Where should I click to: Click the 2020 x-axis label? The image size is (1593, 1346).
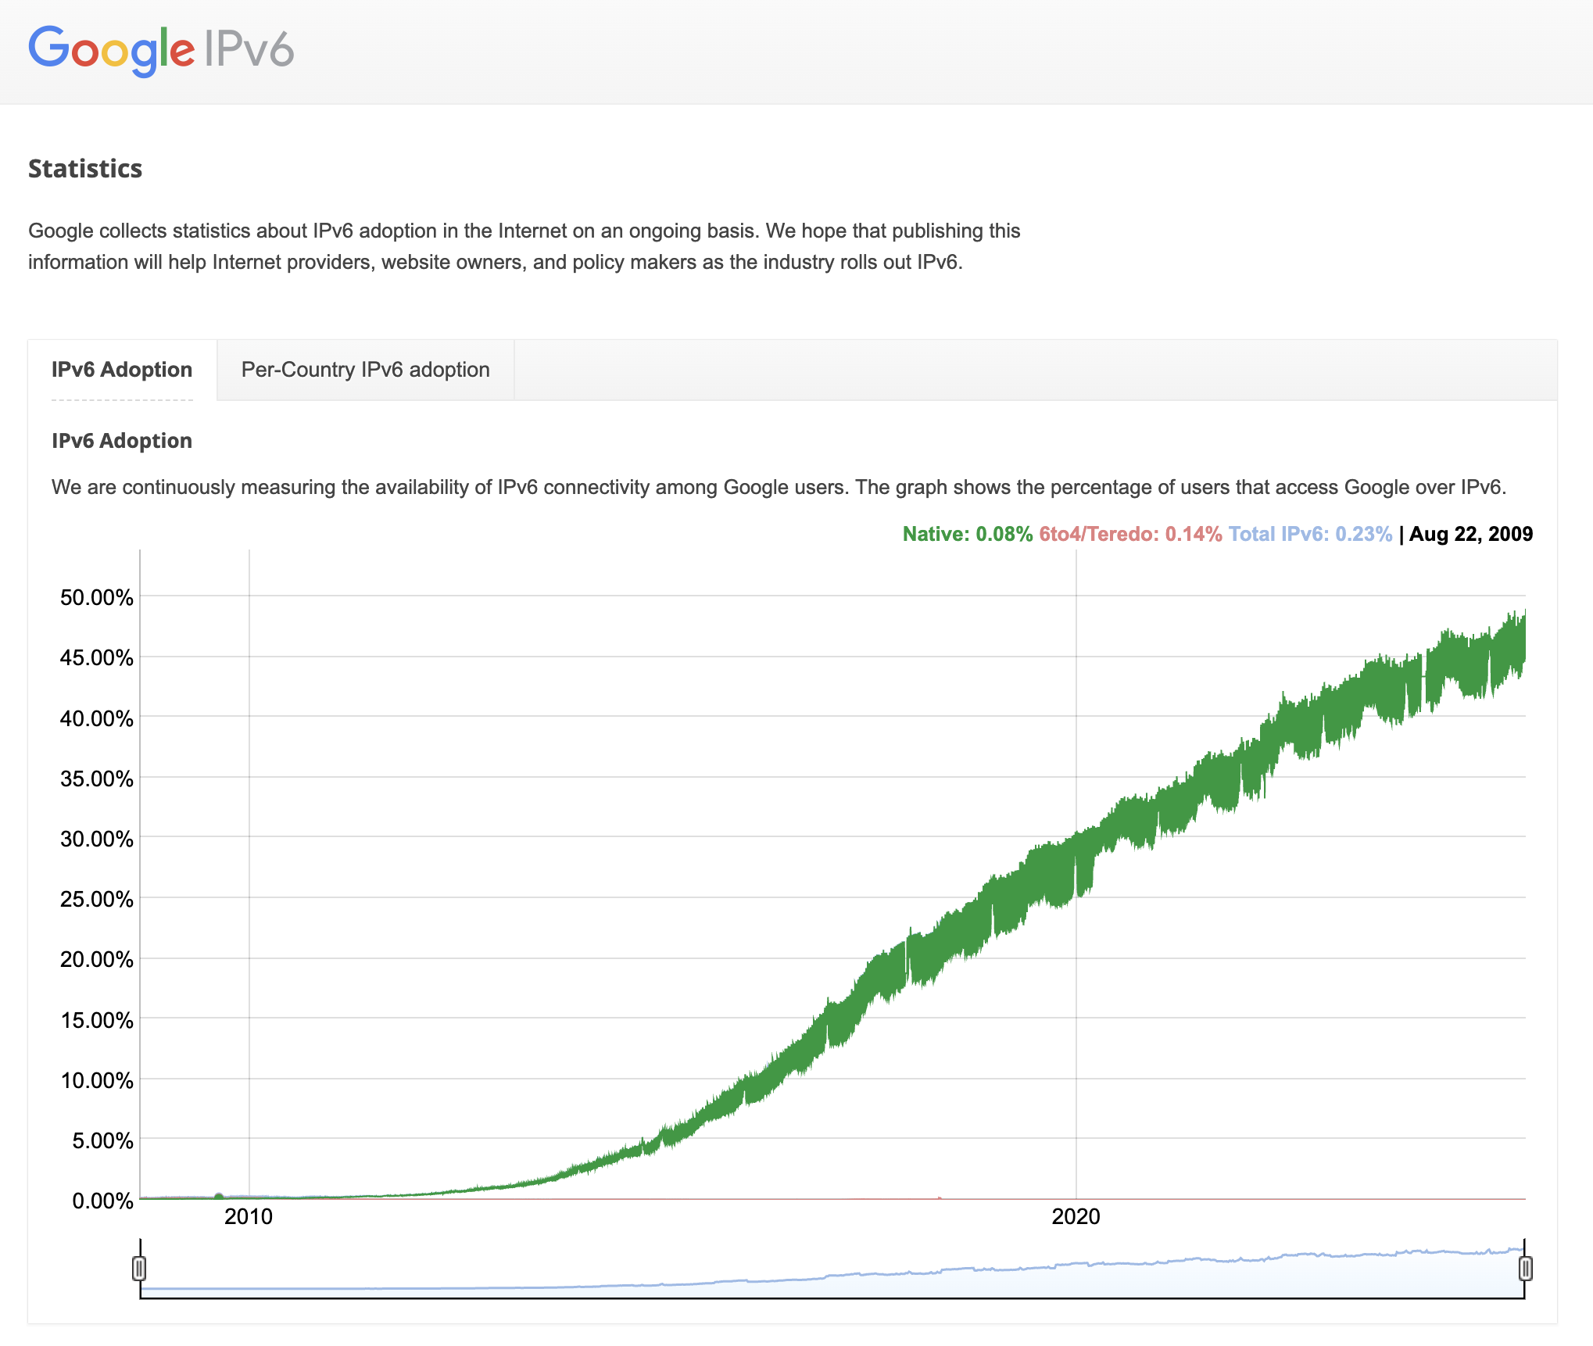pos(1076,1216)
